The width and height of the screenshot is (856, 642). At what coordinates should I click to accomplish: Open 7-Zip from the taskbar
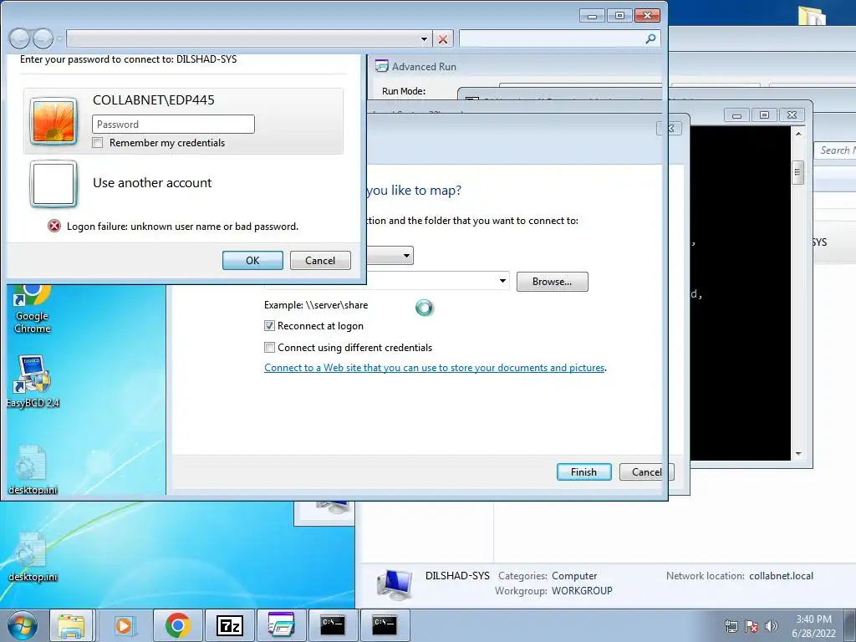tap(229, 625)
